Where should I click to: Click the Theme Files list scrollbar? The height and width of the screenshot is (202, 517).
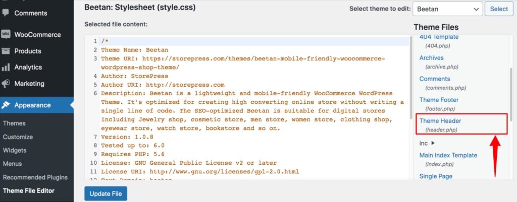(x=511, y=95)
